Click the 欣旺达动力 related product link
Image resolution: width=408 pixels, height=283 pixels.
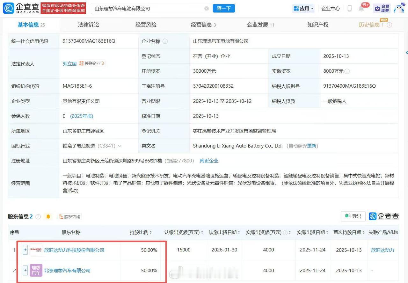[382, 250]
